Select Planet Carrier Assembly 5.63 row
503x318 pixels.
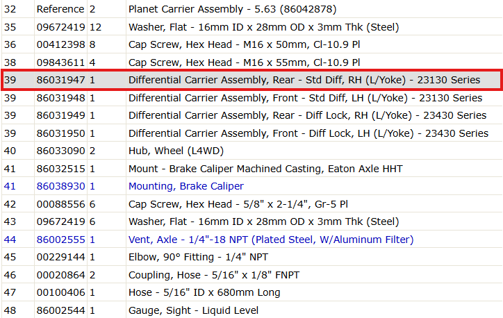251,9
